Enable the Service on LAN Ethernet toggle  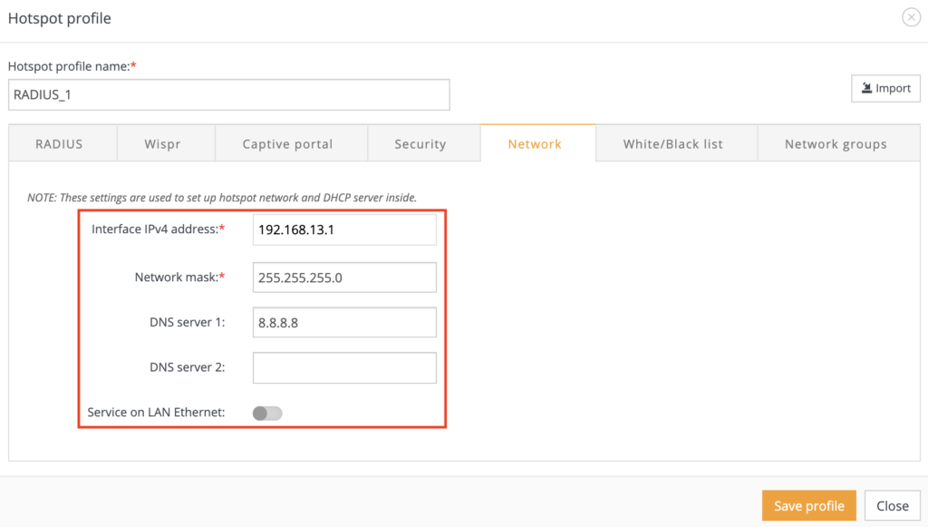click(267, 413)
